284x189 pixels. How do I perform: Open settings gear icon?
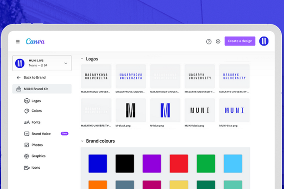point(218,42)
